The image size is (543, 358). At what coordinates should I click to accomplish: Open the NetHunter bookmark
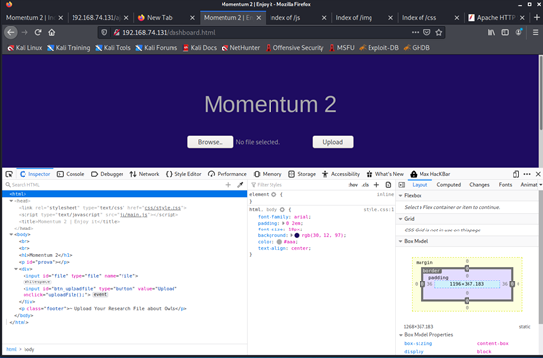click(x=241, y=48)
